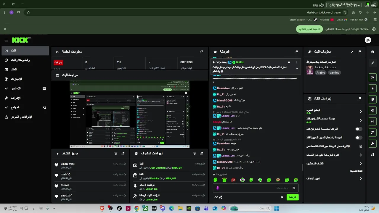Click the set as default browser button
379x213 pixels.
pyautogui.click(x=309, y=29)
